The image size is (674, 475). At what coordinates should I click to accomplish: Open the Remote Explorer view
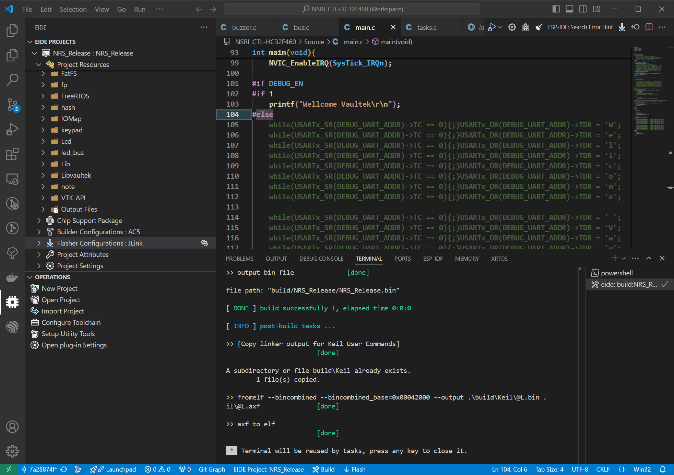(12, 179)
